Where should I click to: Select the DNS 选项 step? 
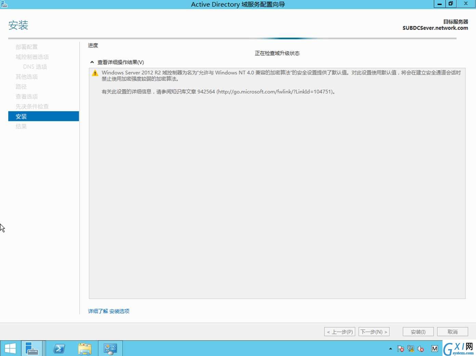[35, 67]
